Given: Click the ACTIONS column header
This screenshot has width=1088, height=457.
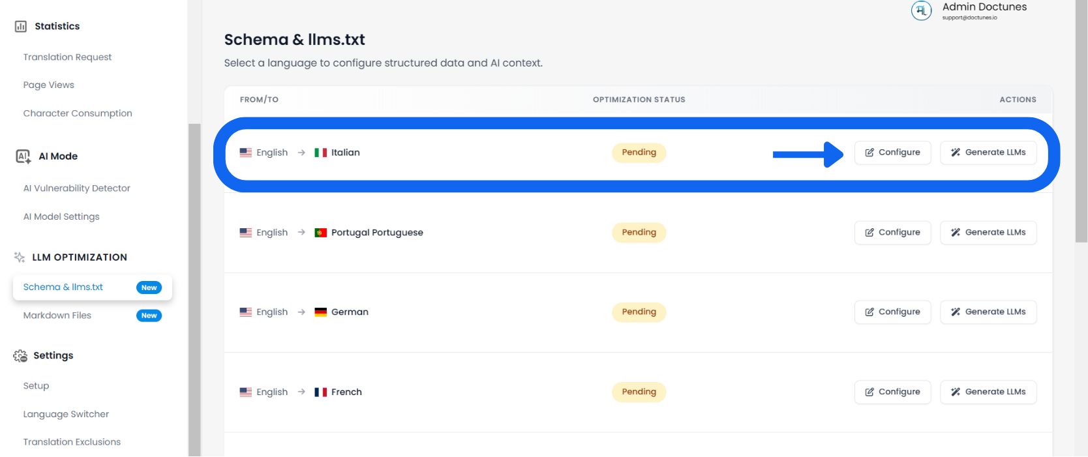Looking at the screenshot, I should click(x=1018, y=100).
